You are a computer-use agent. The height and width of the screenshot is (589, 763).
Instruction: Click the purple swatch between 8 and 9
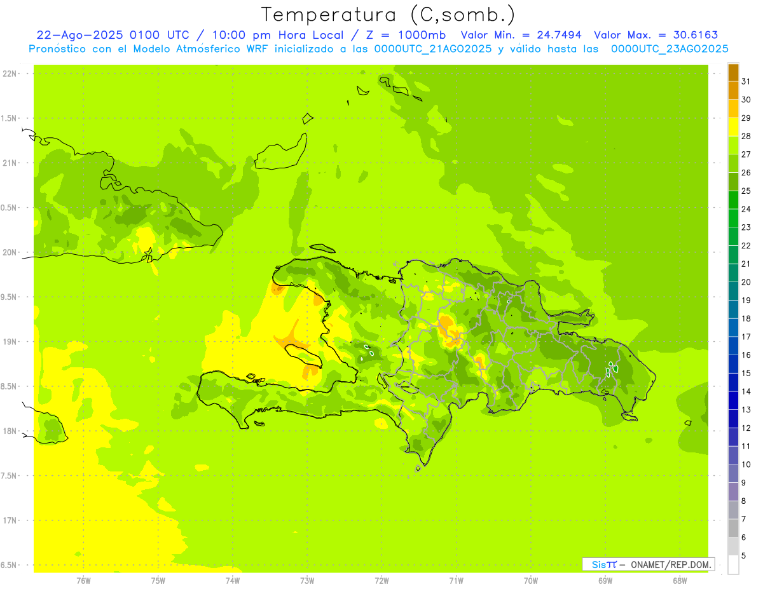tap(733, 492)
